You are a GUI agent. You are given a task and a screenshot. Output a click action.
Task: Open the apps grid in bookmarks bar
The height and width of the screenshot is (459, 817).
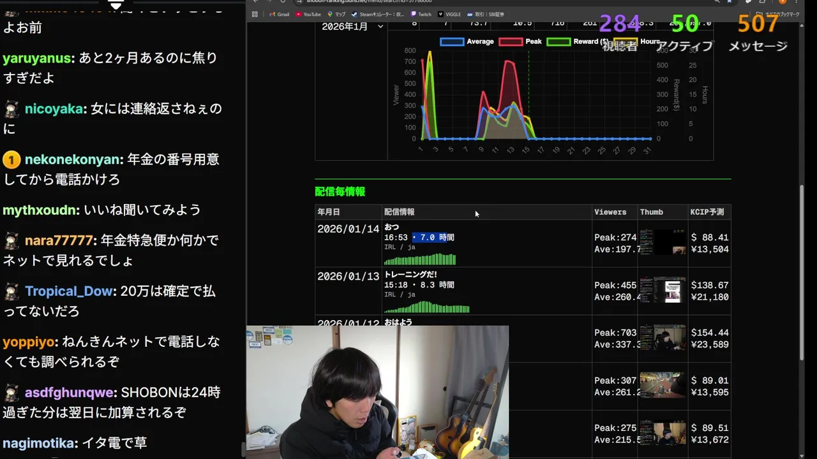(255, 14)
